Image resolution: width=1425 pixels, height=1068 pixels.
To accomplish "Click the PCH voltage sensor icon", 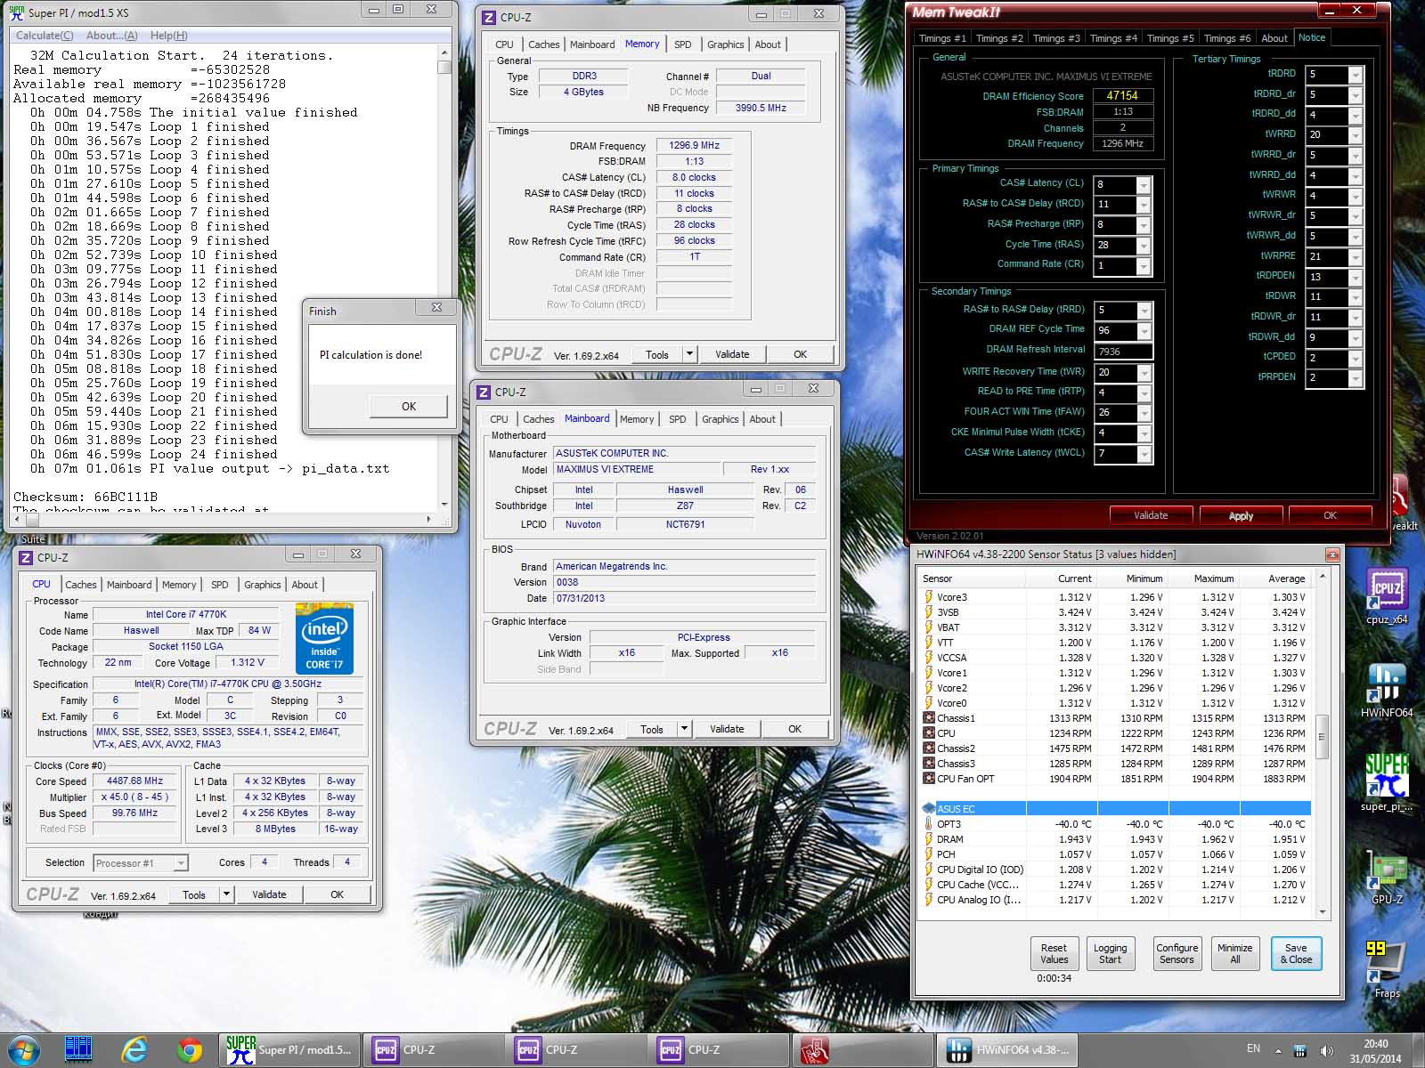I will pyautogui.click(x=929, y=854).
